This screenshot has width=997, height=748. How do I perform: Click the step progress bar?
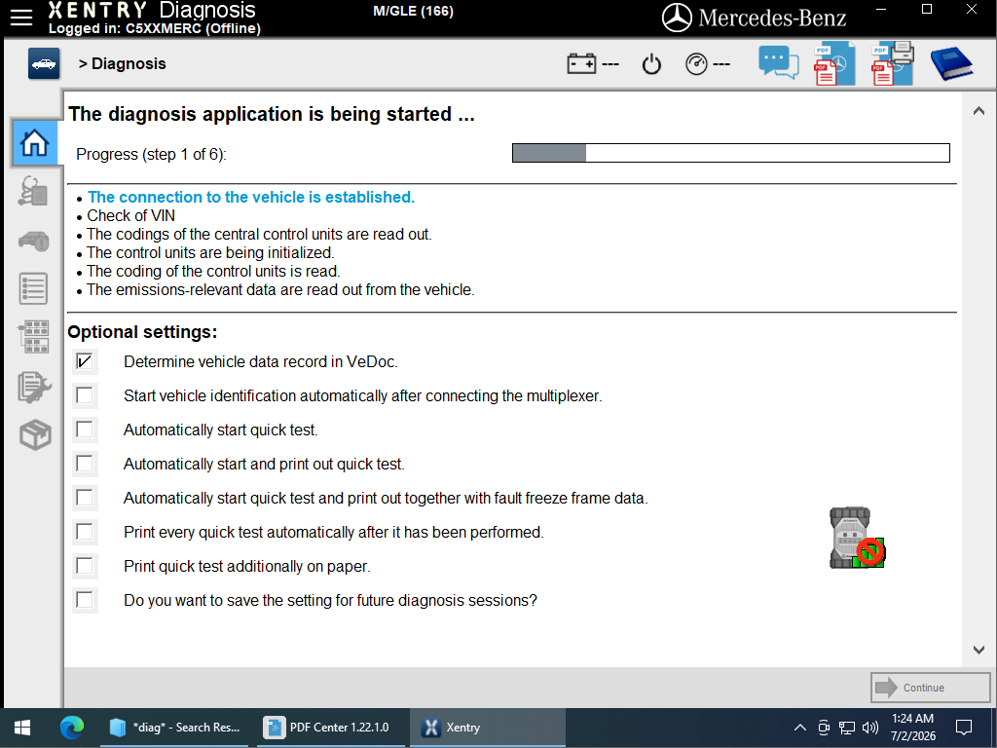click(x=731, y=153)
